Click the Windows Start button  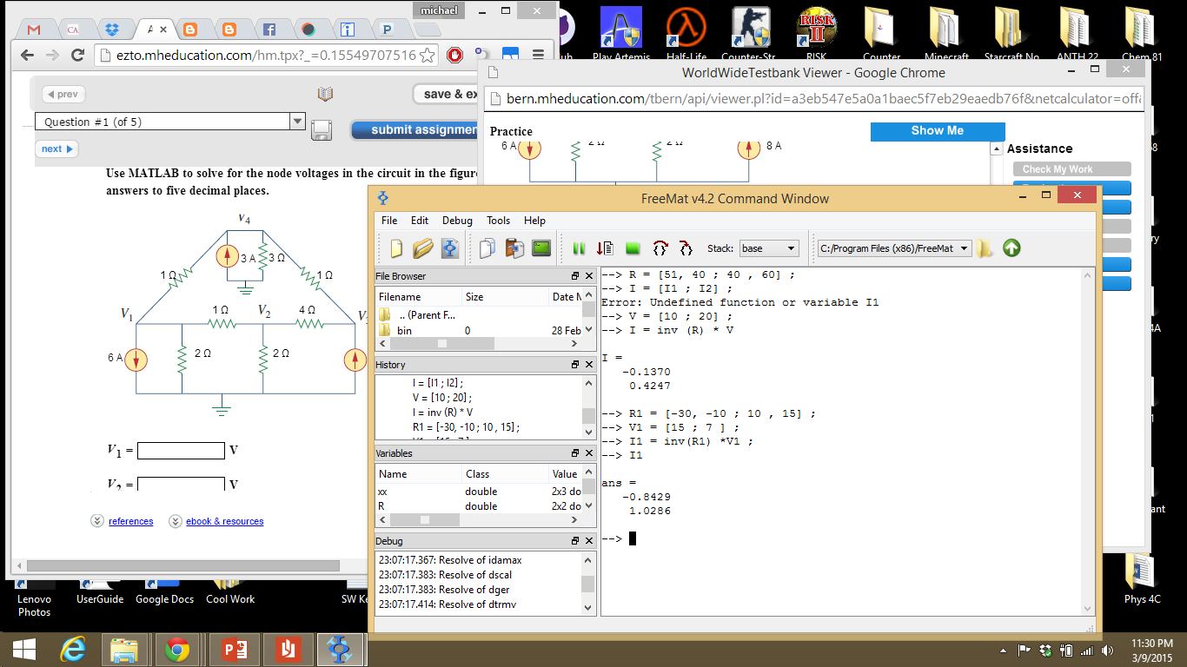(24, 649)
